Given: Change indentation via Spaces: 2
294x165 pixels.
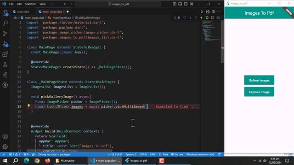Looking at the screenshot, I should point(131,154).
